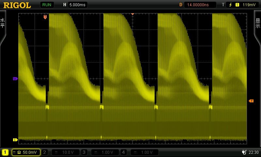Click the purple M marker on left edge
Screen dimensions: 261x157
[x=15, y=79]
